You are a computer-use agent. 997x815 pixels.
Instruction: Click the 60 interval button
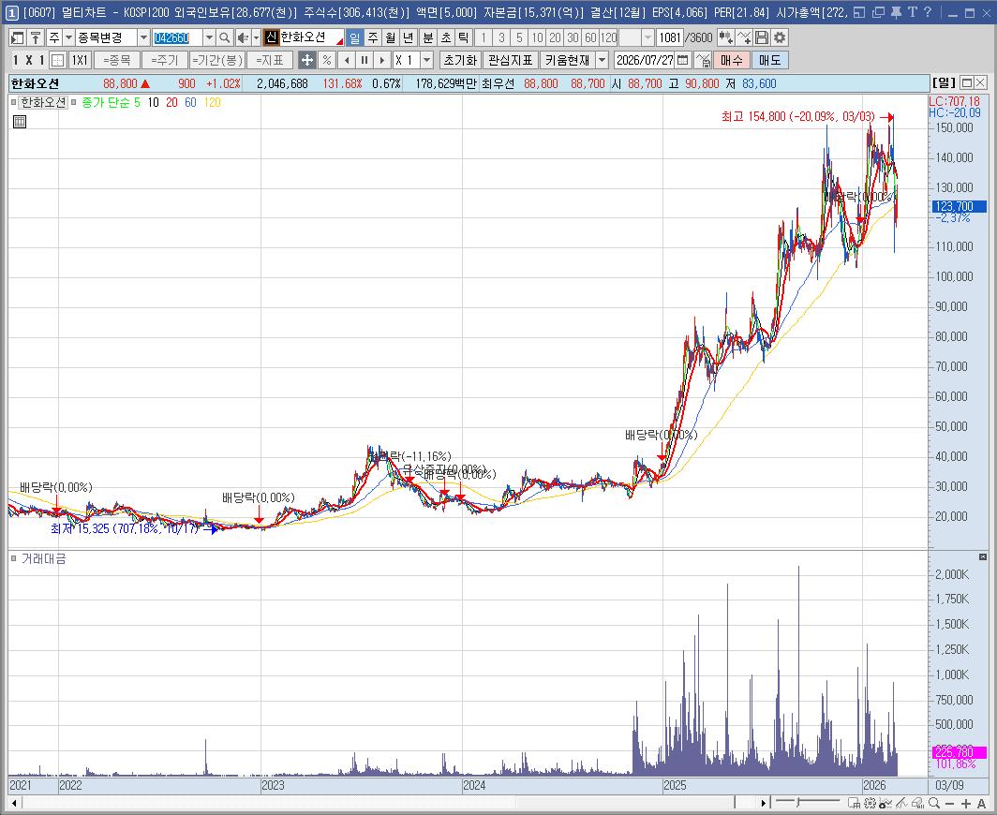pos(590,38)
